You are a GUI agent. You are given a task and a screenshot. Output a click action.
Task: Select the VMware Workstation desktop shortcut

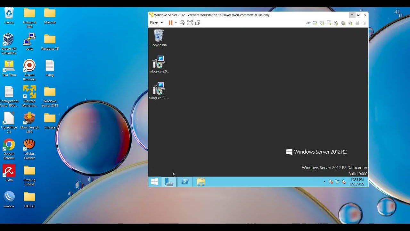(29, 97)
